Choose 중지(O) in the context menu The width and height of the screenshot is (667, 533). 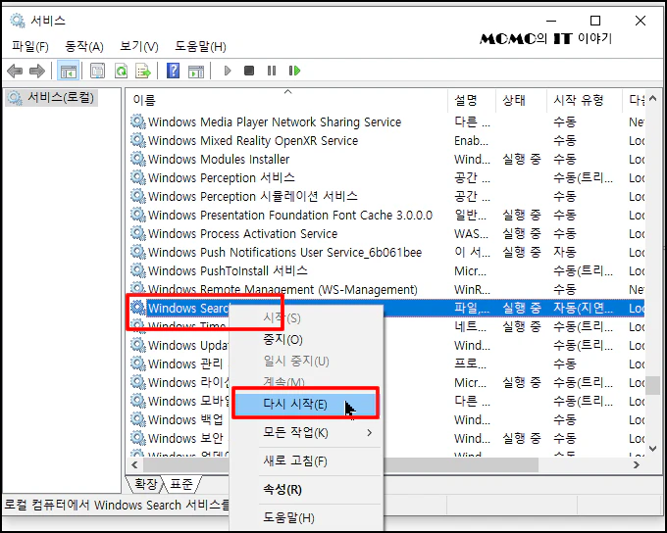click(x=306, y=340)
